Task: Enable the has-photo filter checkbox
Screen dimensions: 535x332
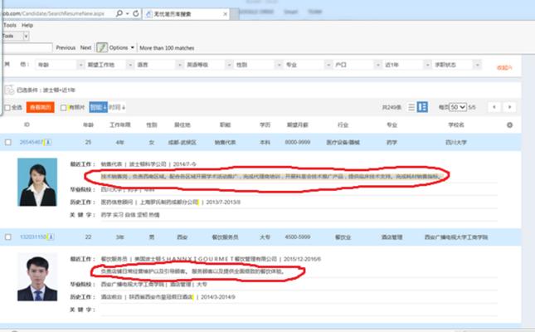Action: (x=63, y=108)
